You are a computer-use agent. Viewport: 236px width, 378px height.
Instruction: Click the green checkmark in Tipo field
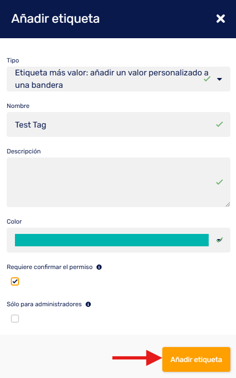[207, 79]
